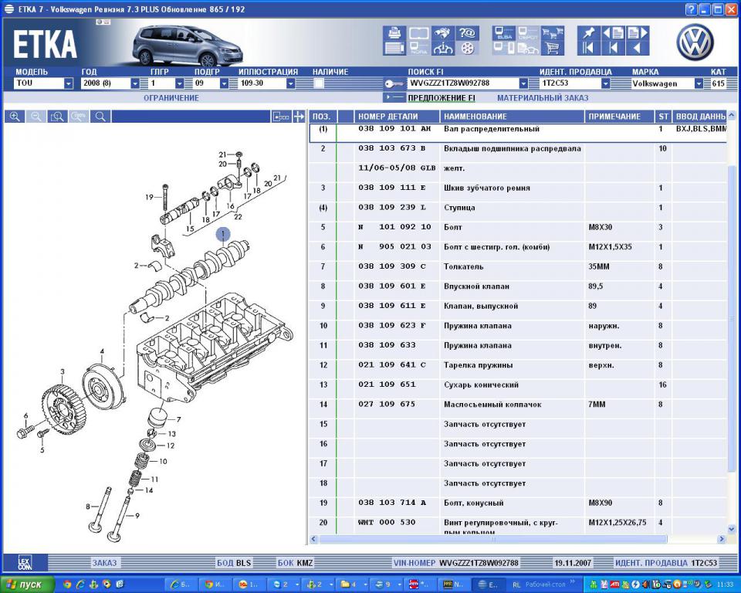The image size is (741, 593).
Task: Open the ГЛГР dropdown showing 1
Action: pos(180,83)
